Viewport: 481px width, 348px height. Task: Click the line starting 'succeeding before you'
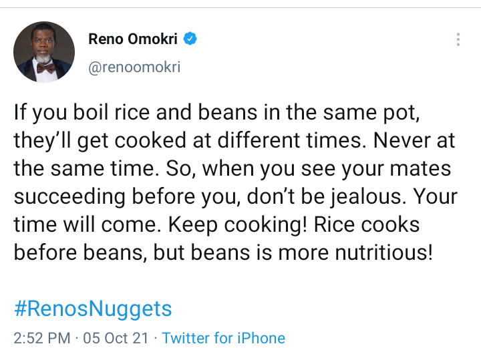pos(236,197)
